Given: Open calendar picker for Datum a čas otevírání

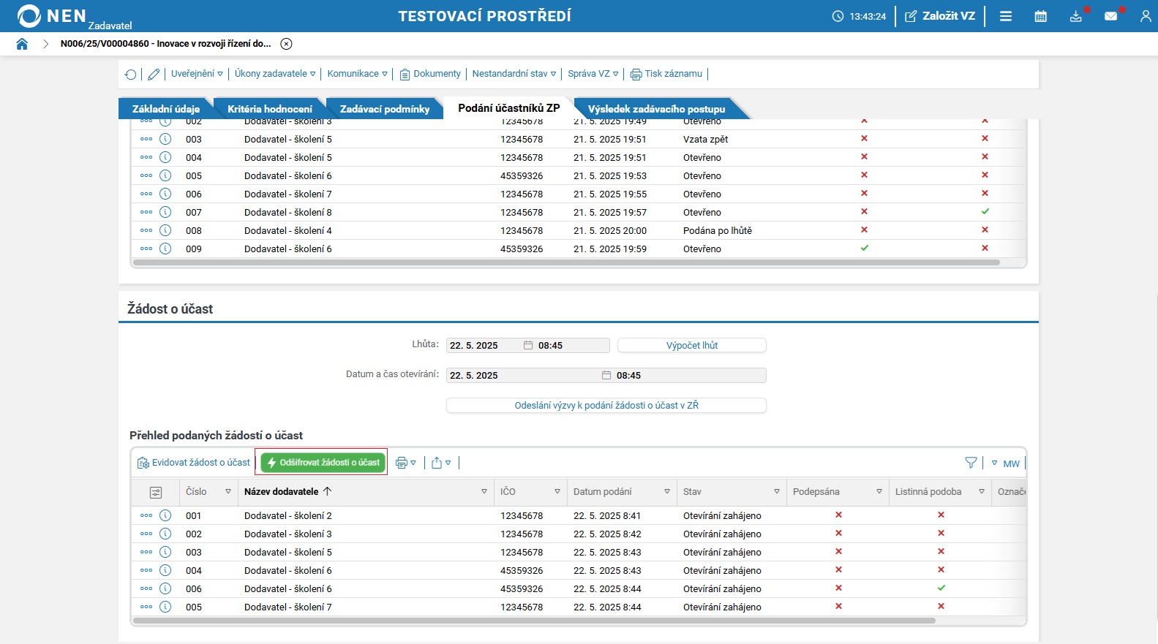Looking at the screenshot, I should 606,375.
